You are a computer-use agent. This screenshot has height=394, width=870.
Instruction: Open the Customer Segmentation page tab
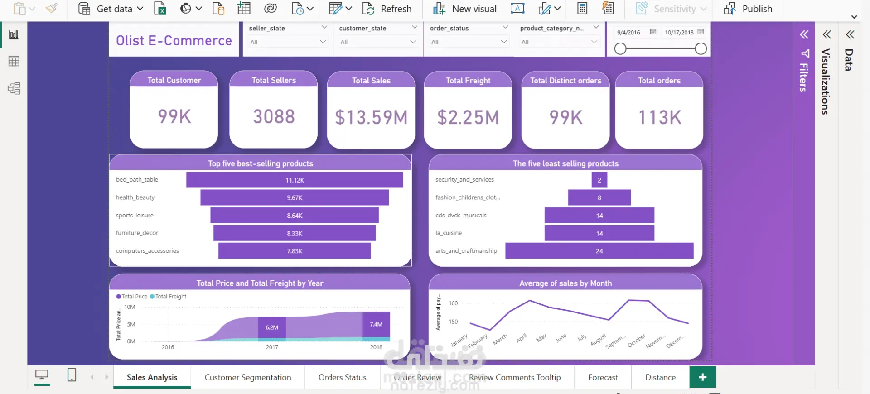point(248,377)
